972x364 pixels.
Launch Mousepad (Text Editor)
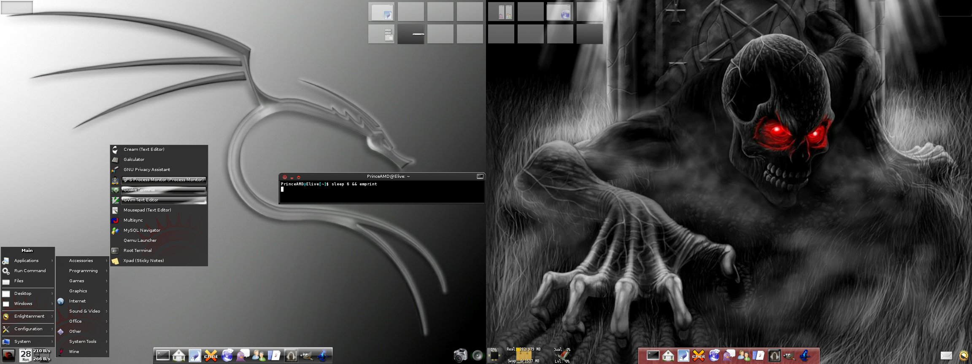159,210
